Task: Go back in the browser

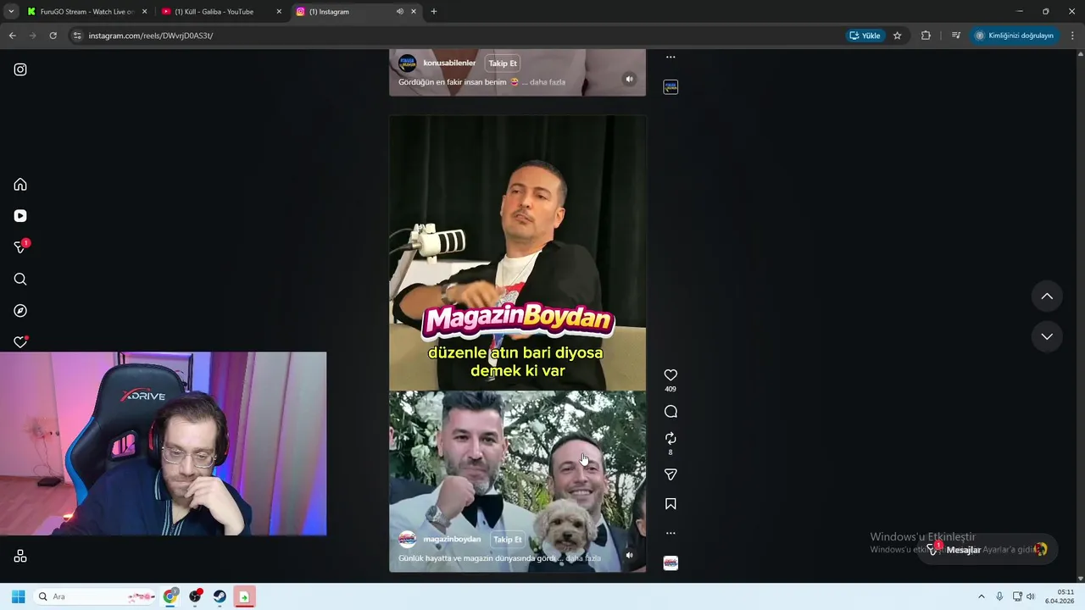Action: (x=12, y=36)
